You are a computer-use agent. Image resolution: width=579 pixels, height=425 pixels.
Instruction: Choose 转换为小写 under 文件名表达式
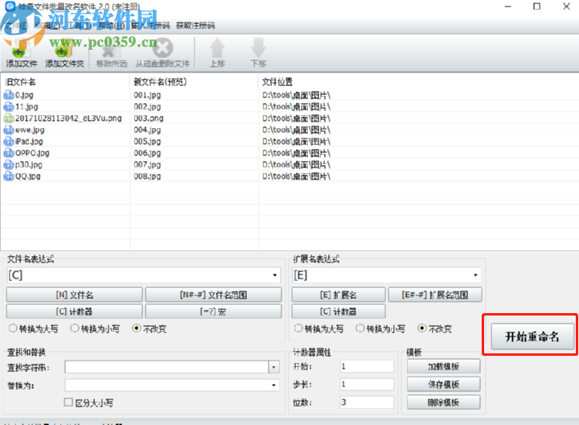click(x=75, y=328)
